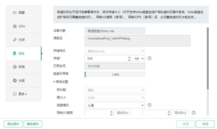Click the 增加硬件 button
The height and width of the screenshot is (129, 217).
click(13, 124)
